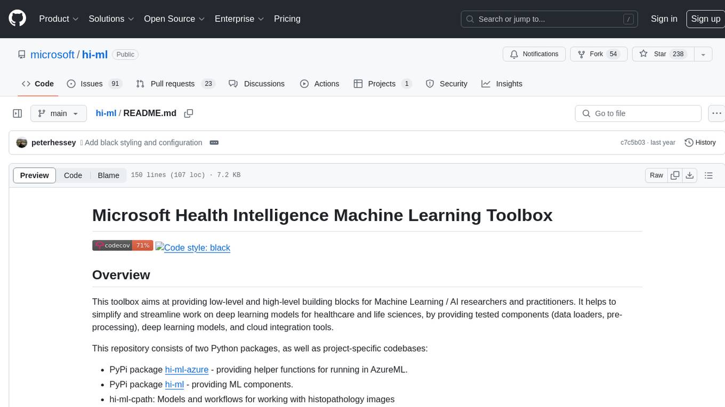725x407 pixels.
Task: Click peterhessey's avatar image
Action: 22,143
